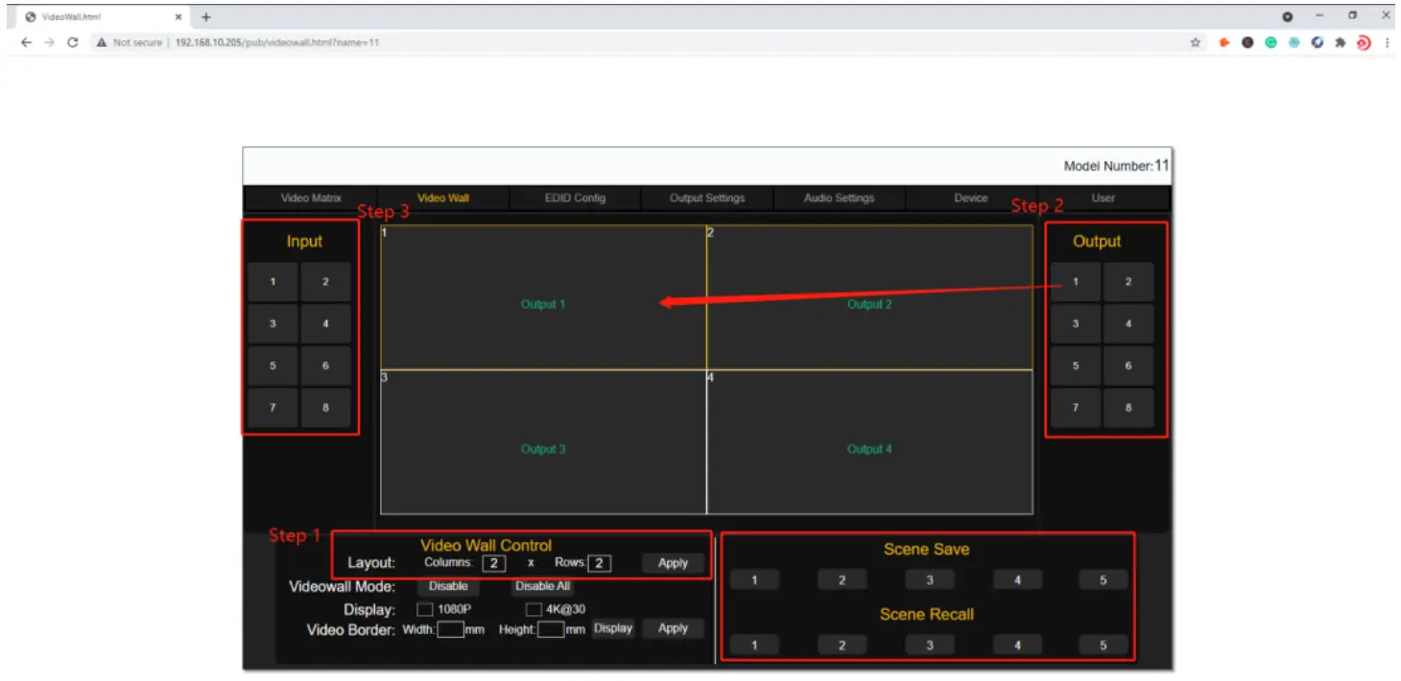Save to Scene Save slot 2
Image resolution: width=1401 pixels, height=681 pixels.
(842, 580)
